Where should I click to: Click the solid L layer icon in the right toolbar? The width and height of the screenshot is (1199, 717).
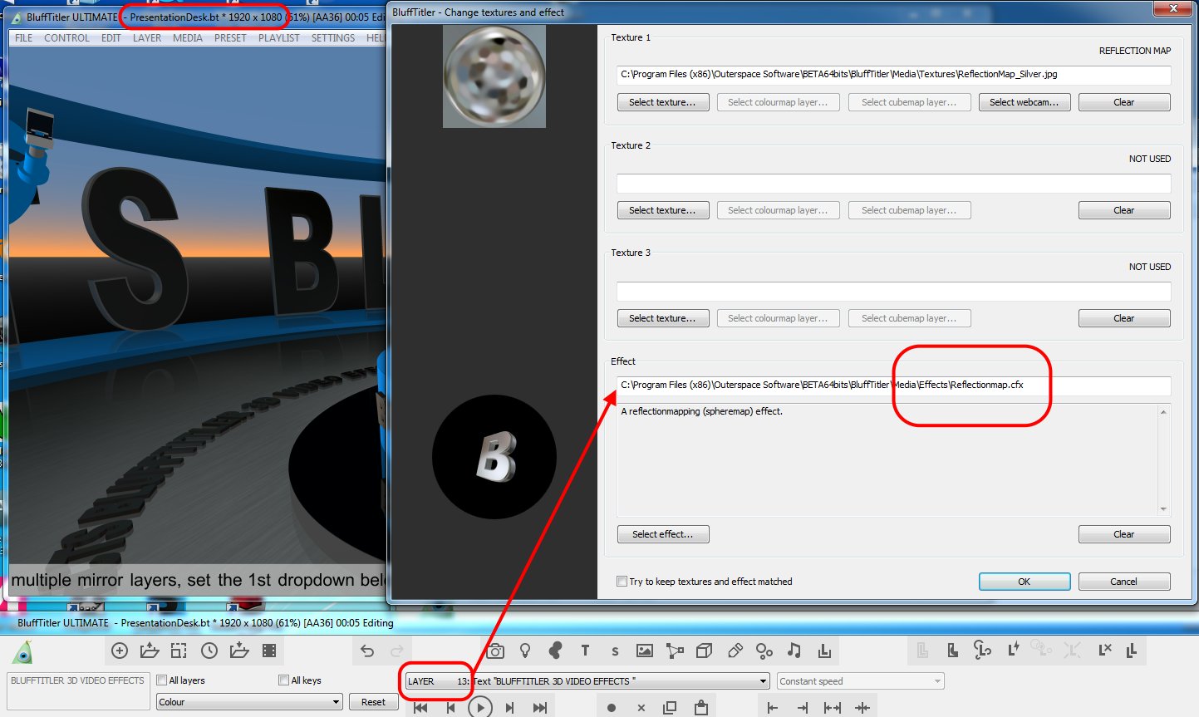tap(952, 651)
